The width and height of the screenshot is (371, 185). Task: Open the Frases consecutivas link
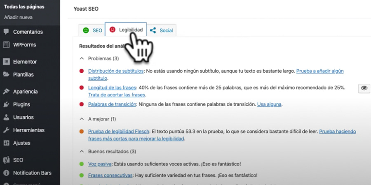tap(110, 176)
